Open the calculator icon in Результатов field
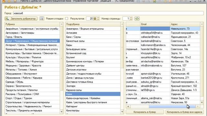The image size is (207, 116). [x=95, y=19]
